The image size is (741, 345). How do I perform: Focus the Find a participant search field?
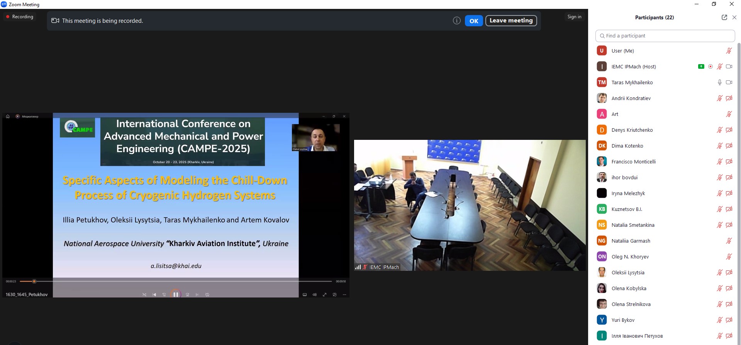tap(665, 36)
